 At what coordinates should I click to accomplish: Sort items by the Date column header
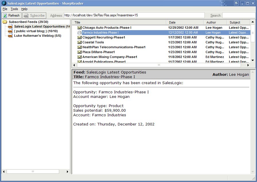click(x=185, y=22)
